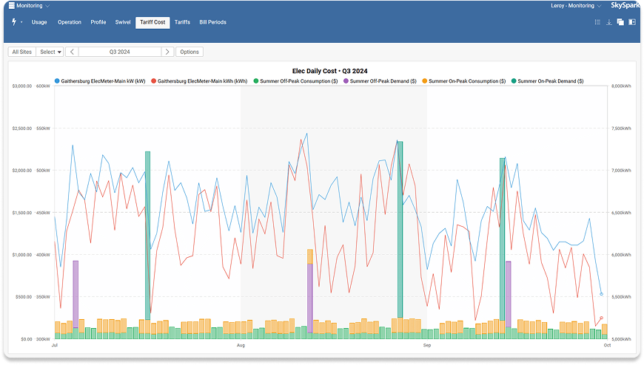The width and height of the screenshot is (644, 365).
Task: Switch to the Tariffs tab
Action: (182, 22)
